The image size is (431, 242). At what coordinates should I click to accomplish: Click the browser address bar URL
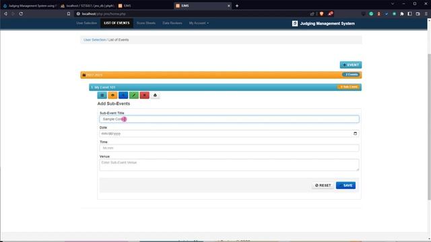coord(104,13)
